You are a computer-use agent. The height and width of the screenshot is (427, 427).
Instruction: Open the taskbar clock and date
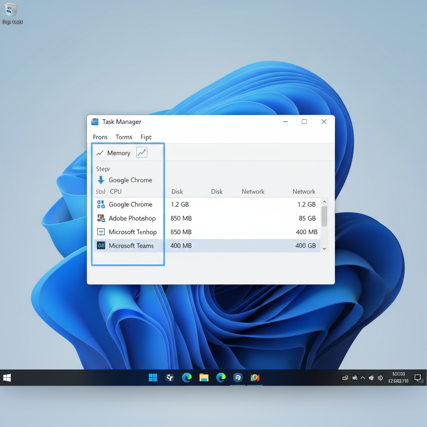[x=398, y=377]
